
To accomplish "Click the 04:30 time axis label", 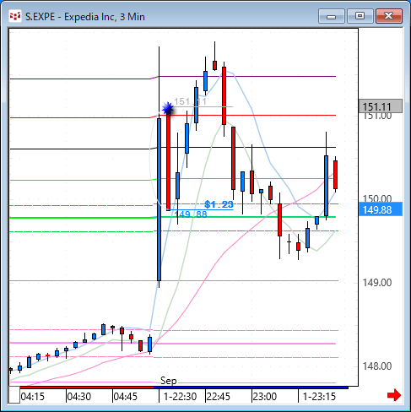I will coord(79,397).
